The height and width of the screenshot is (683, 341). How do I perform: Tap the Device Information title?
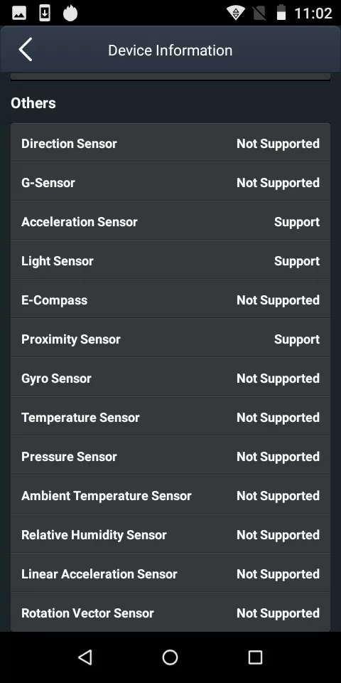(x=170, y=50)
